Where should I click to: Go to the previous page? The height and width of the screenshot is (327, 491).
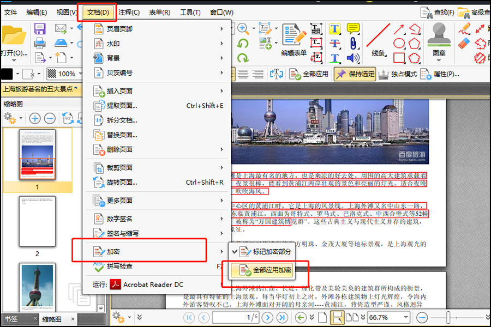click(x=204, y=318)
